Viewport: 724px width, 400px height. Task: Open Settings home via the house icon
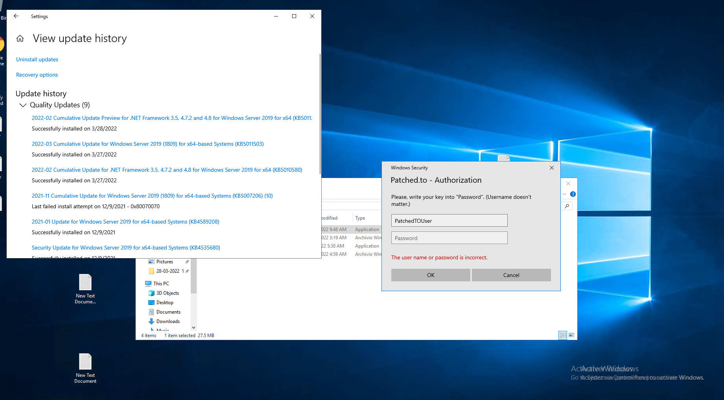[x=20, y=39]
